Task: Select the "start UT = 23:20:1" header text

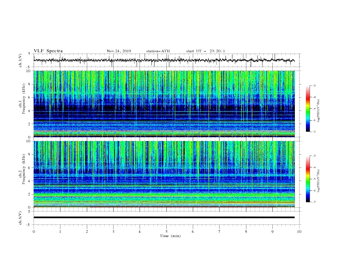Action: (x=206, y=51)
